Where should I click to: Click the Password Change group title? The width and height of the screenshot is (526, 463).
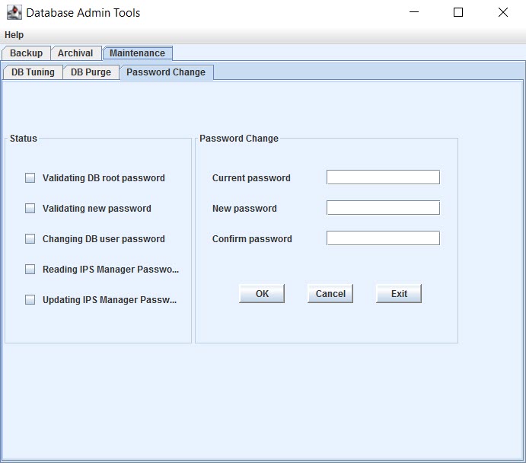239,139
